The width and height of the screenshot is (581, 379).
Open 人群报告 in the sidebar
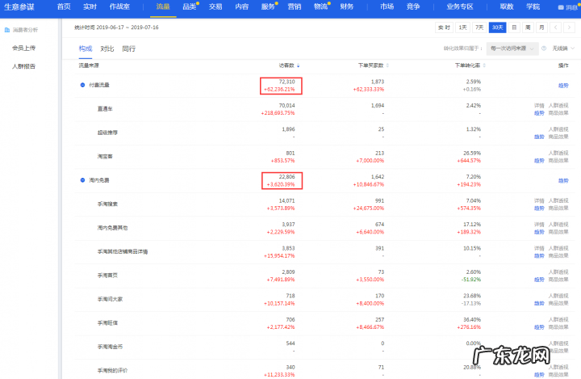(x=23, y=66)
